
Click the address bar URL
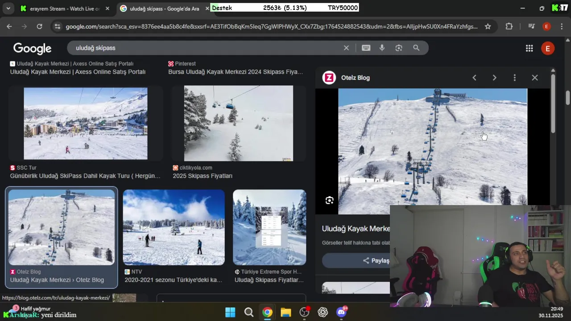pos(271,27)
